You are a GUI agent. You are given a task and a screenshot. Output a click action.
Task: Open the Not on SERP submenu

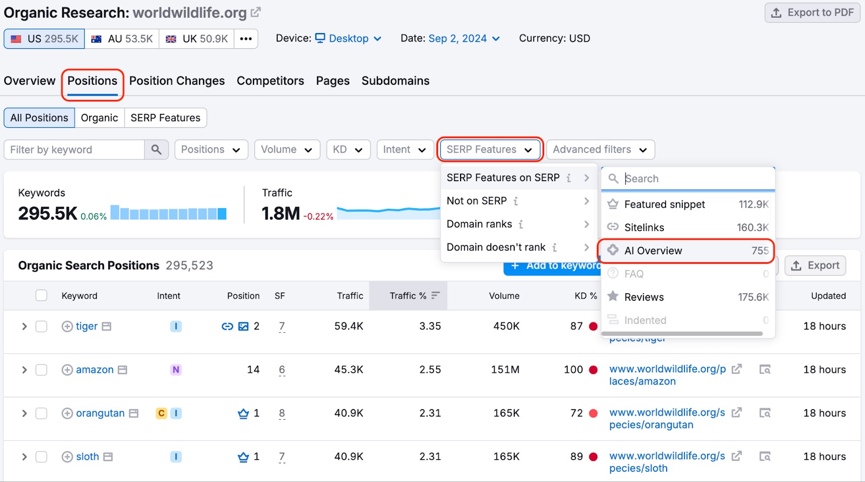[518, 201]
